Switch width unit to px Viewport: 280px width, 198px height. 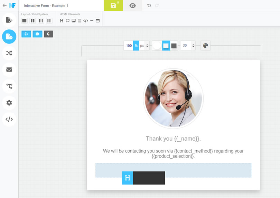142,46
